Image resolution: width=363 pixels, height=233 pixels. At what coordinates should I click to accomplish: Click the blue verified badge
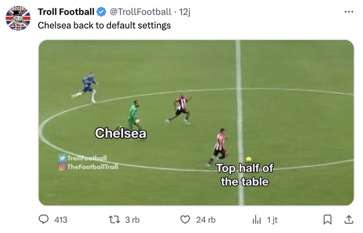coord(101,11)
